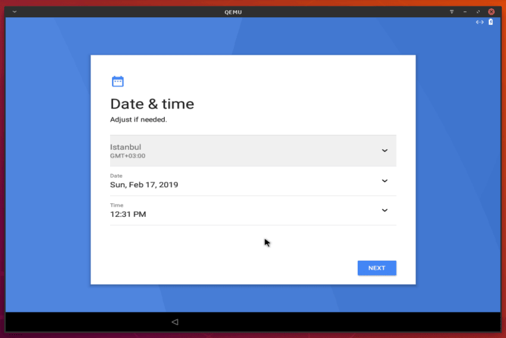This screenshot has height=338, width=506.
Task: Click the keep-on-top pin icon in QEMU title bar
Action: pos(452,12)
